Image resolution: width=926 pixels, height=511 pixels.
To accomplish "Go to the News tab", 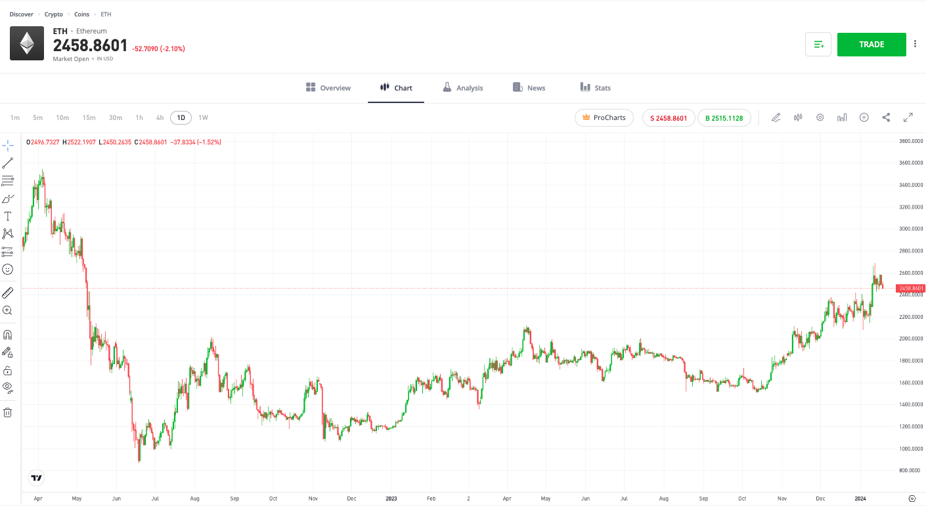I will pyautogui.click(x=529, y=88).
